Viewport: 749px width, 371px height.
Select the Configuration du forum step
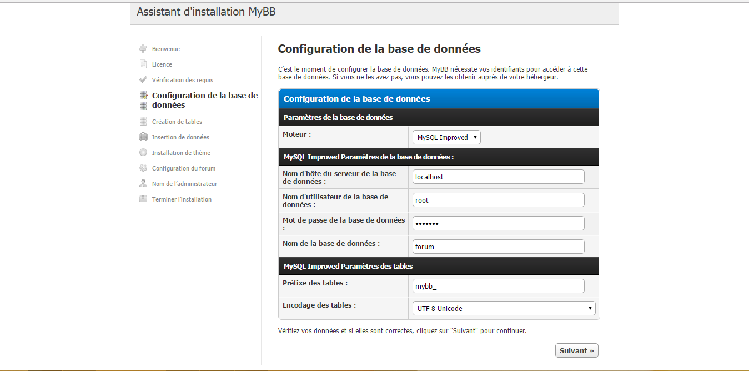184,168
